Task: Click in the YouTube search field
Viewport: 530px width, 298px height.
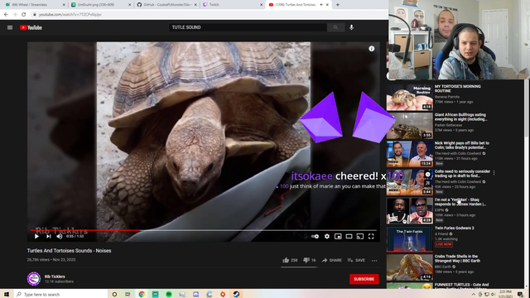Action: (x=248, y=27)
